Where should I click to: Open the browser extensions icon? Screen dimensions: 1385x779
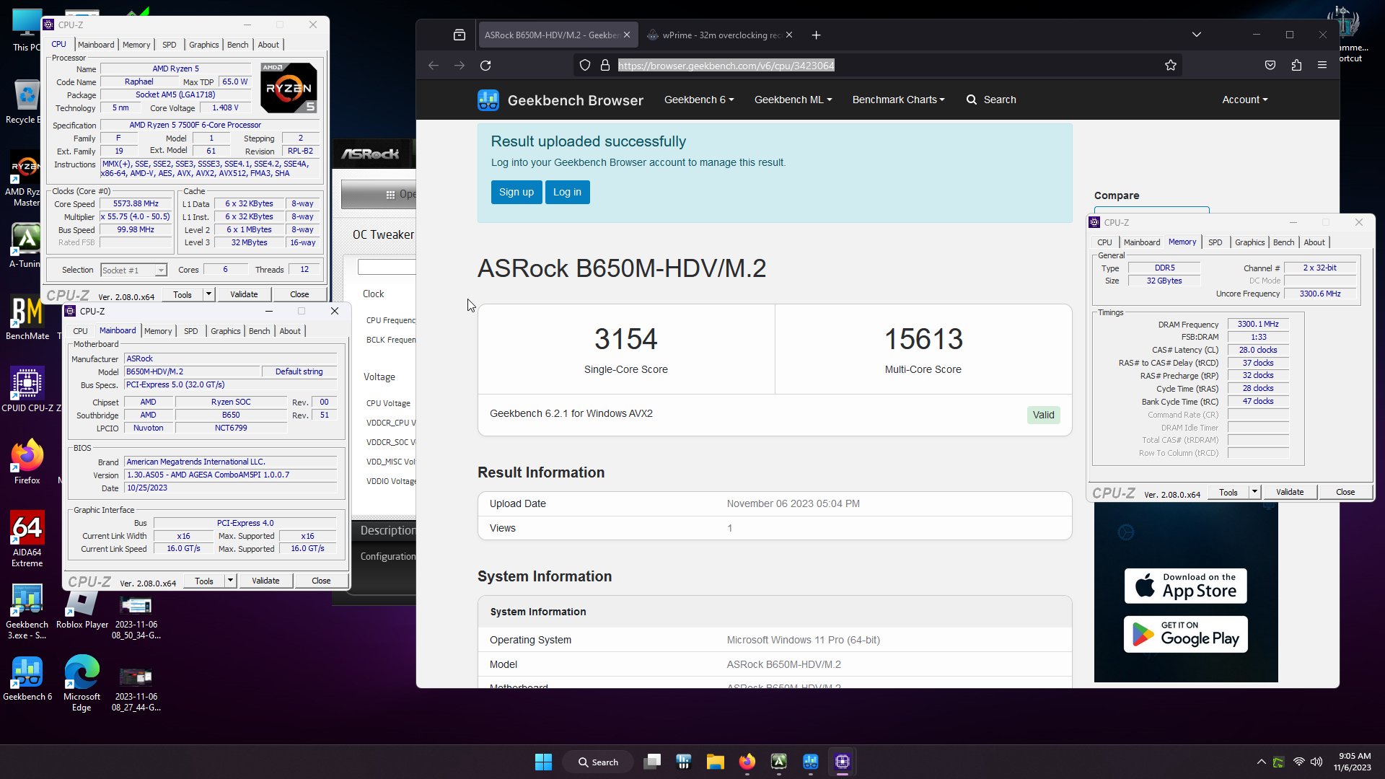click(1296, 66)
